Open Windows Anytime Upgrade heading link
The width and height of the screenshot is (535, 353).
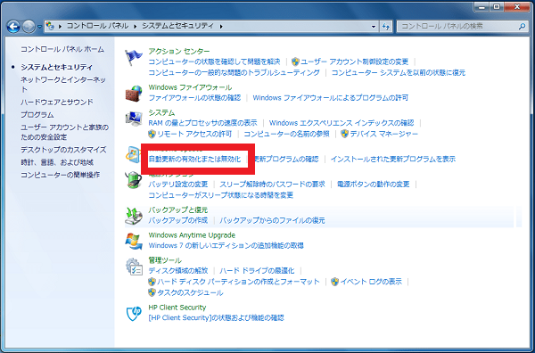[192, 235]
